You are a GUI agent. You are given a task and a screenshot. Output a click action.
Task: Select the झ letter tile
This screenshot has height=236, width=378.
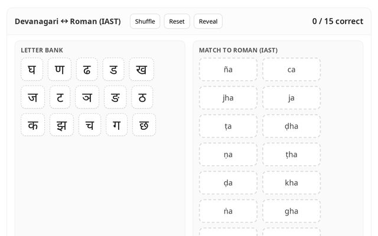61,125
